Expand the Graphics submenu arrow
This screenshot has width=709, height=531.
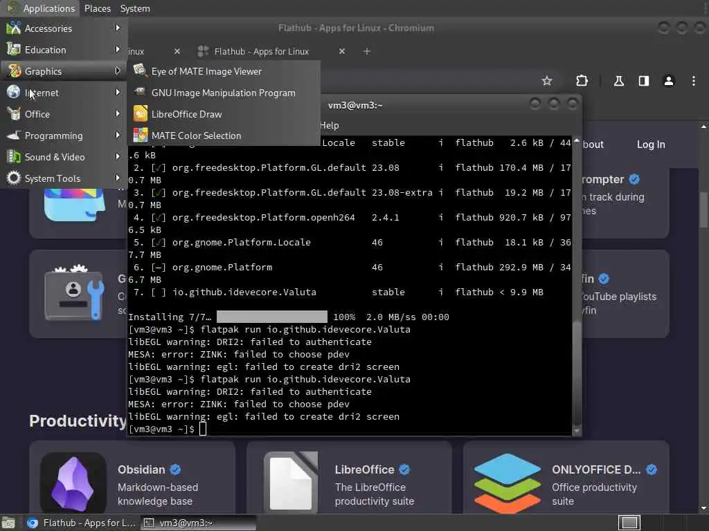(118, 71)
